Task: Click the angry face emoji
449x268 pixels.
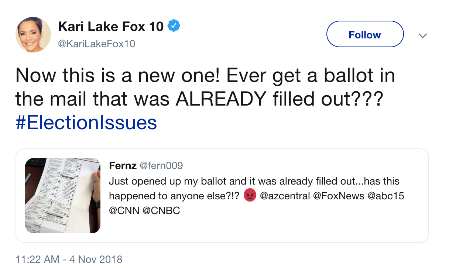Action: [250, 196]
